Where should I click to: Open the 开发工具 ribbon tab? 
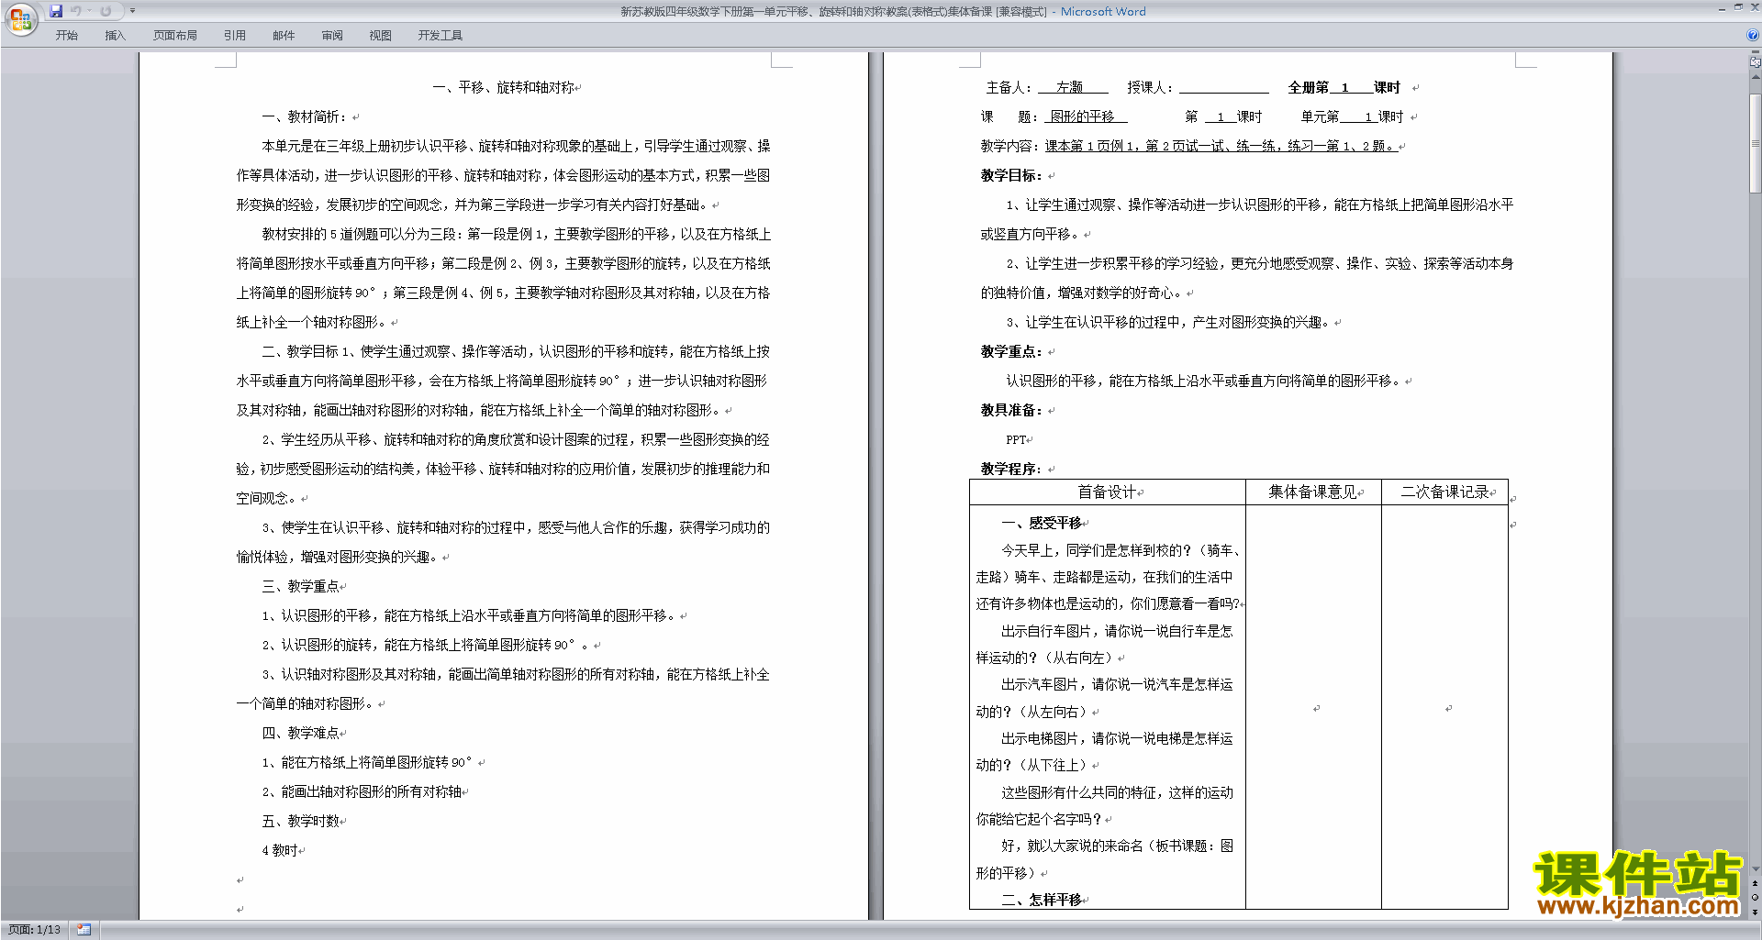pos(440,36)
